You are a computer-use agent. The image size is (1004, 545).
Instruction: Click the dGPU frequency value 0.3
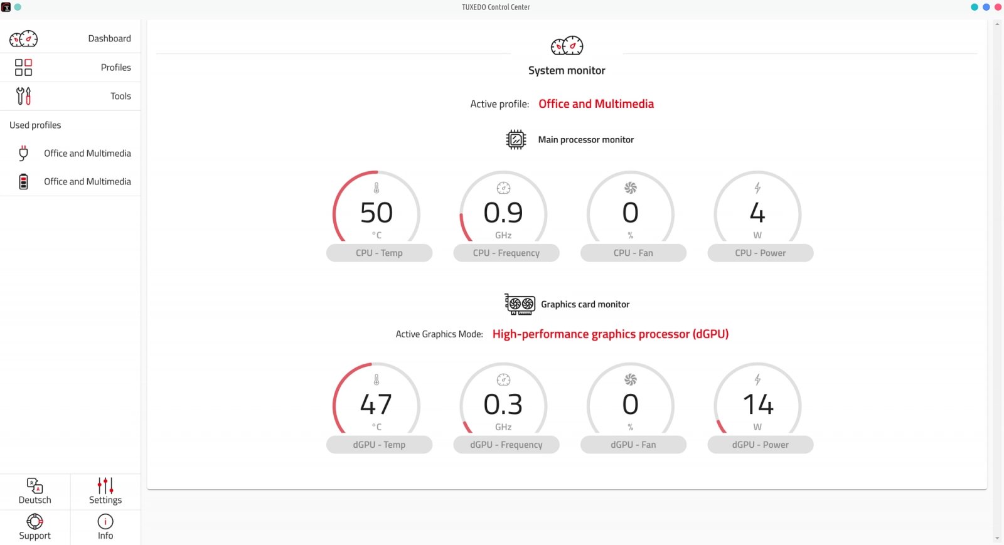coord(503,405)
